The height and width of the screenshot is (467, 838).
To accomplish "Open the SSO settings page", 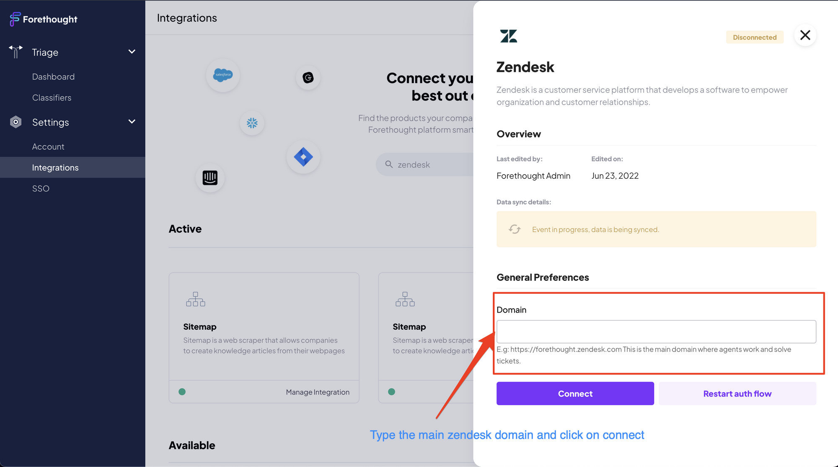I will point(41,188).
